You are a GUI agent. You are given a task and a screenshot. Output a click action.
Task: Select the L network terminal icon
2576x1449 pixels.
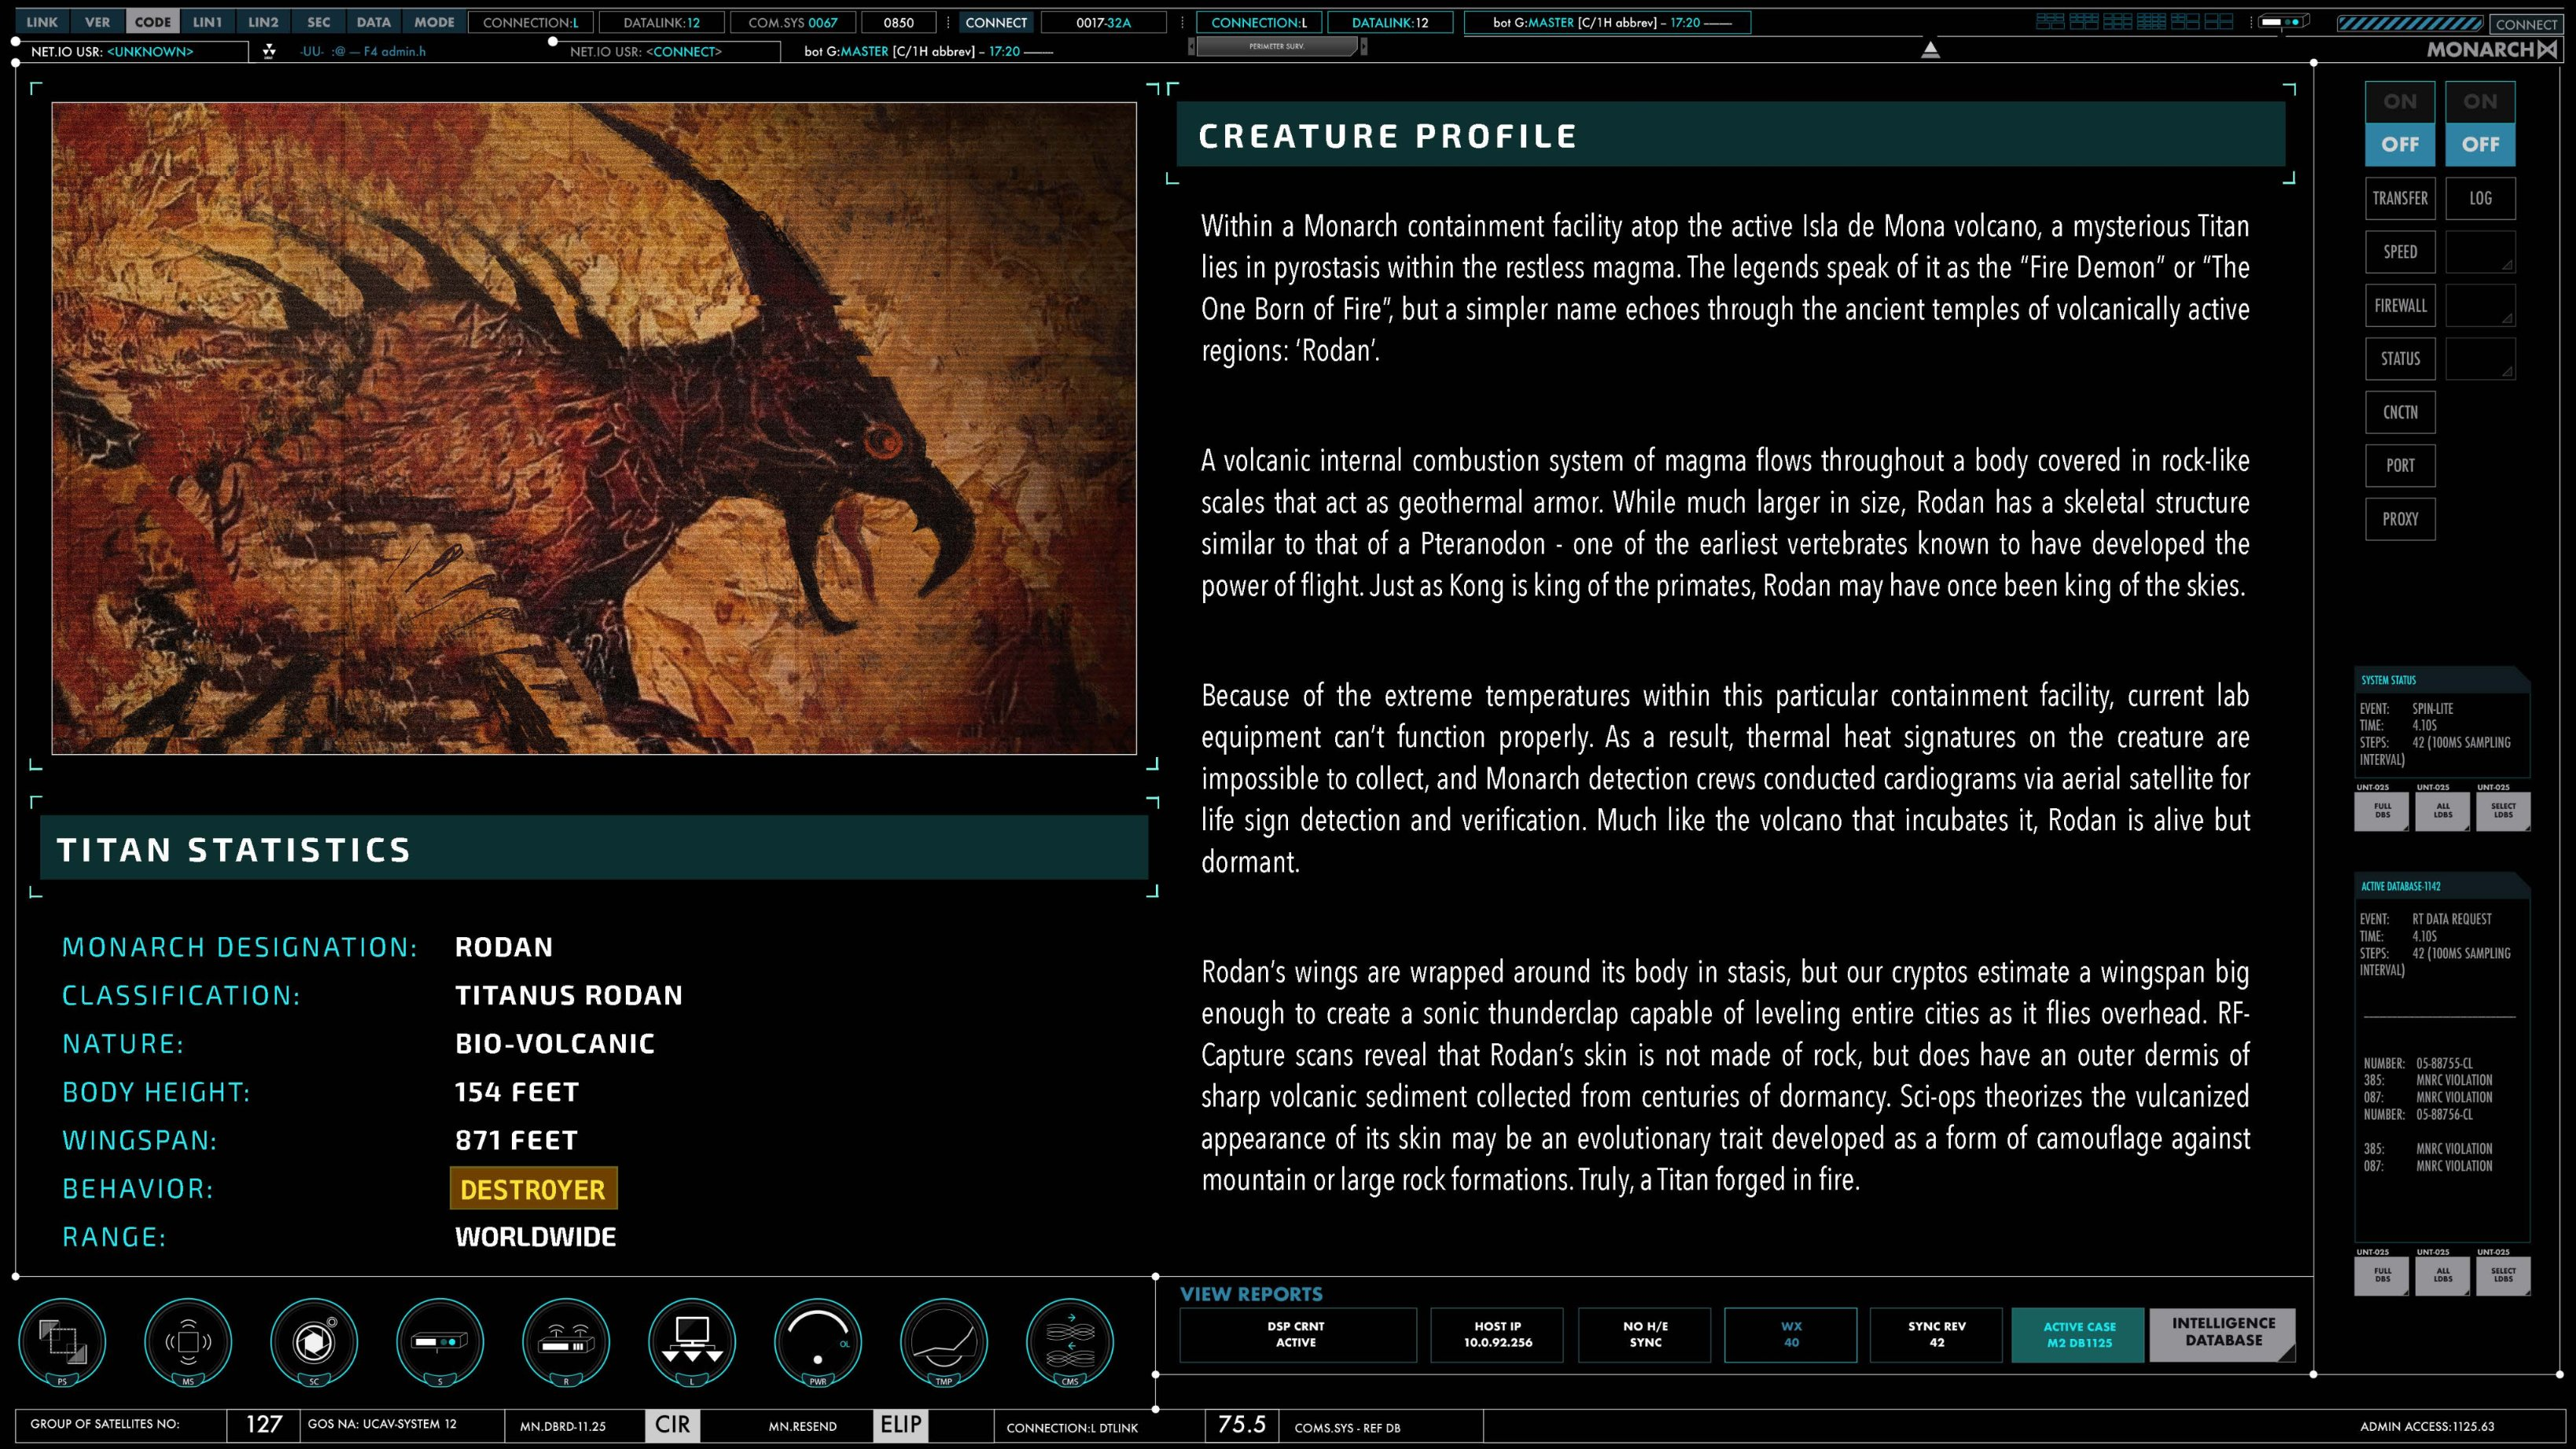pos(692,1341)
